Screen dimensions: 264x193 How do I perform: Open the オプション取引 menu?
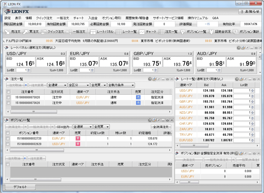[x=112, y=18]
